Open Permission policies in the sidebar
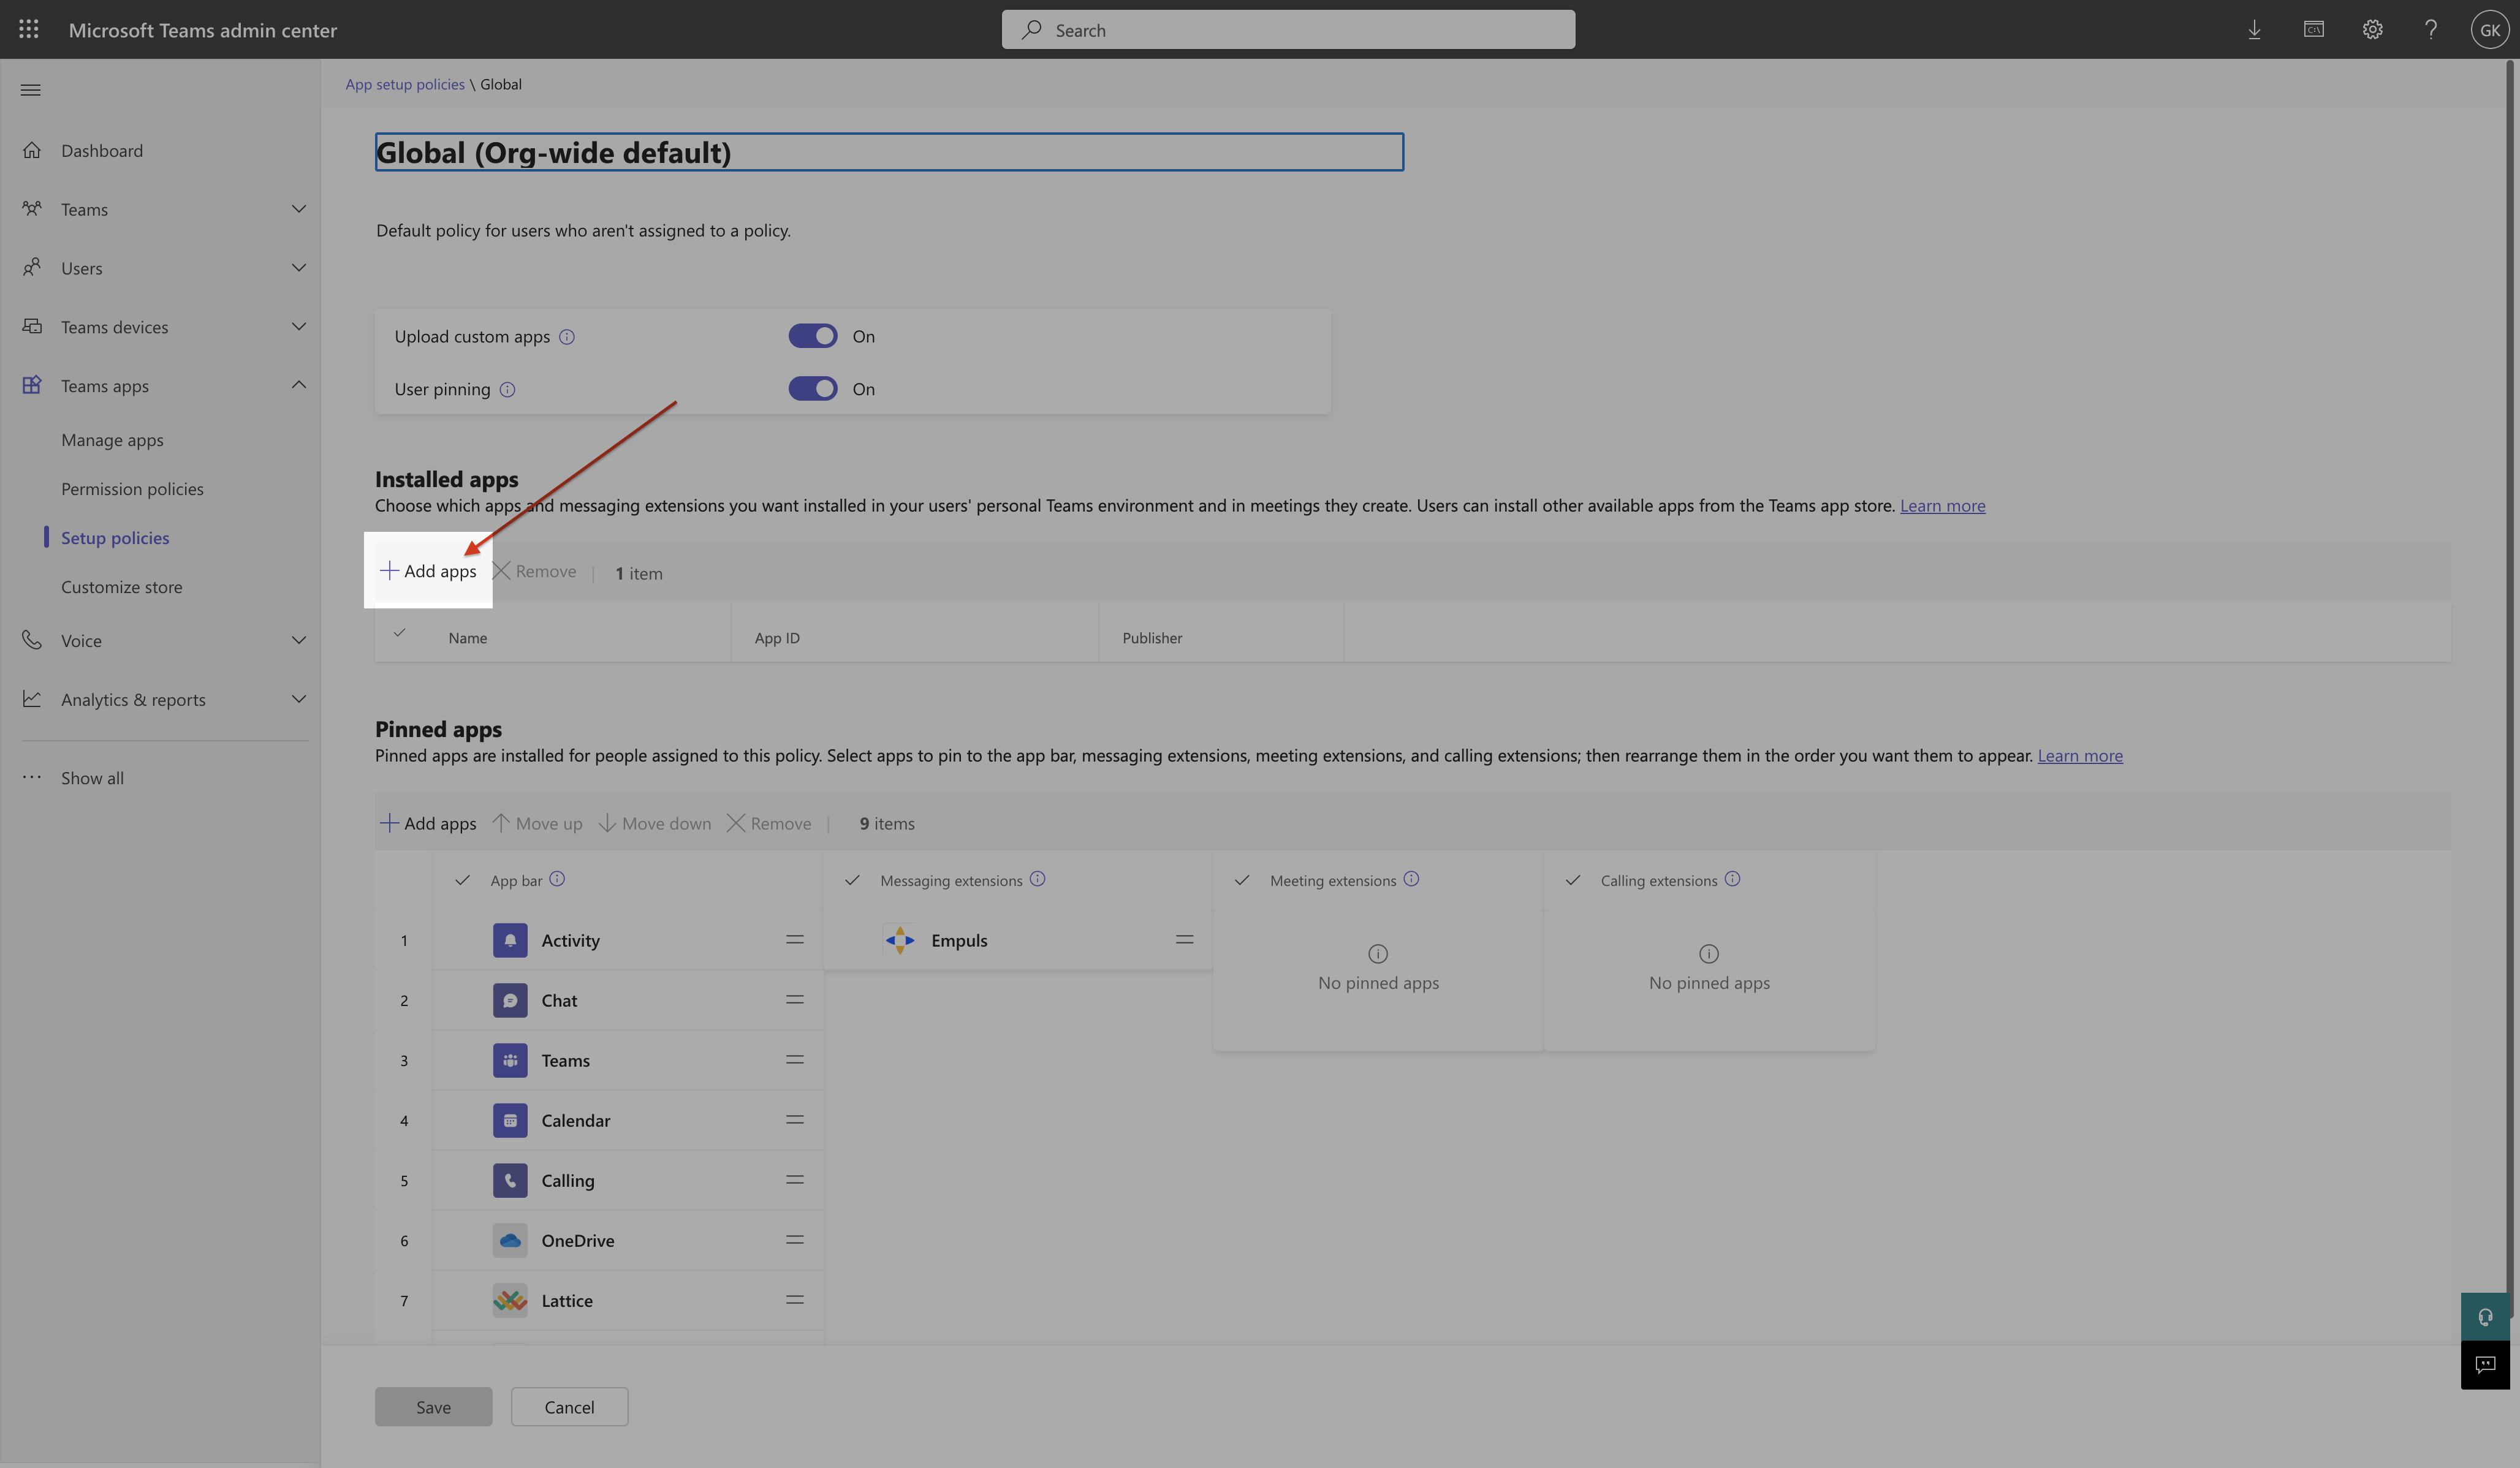The width and height of the screenshot is (2520, 1468). [x=132, y=489]
